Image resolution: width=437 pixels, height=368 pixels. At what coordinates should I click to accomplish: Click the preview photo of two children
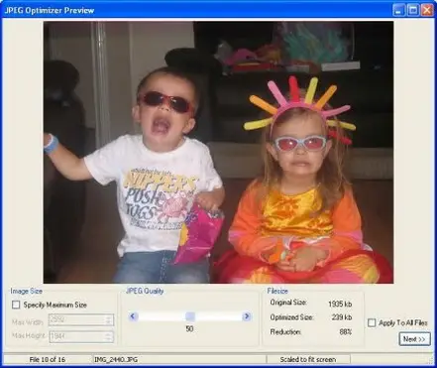218,152
